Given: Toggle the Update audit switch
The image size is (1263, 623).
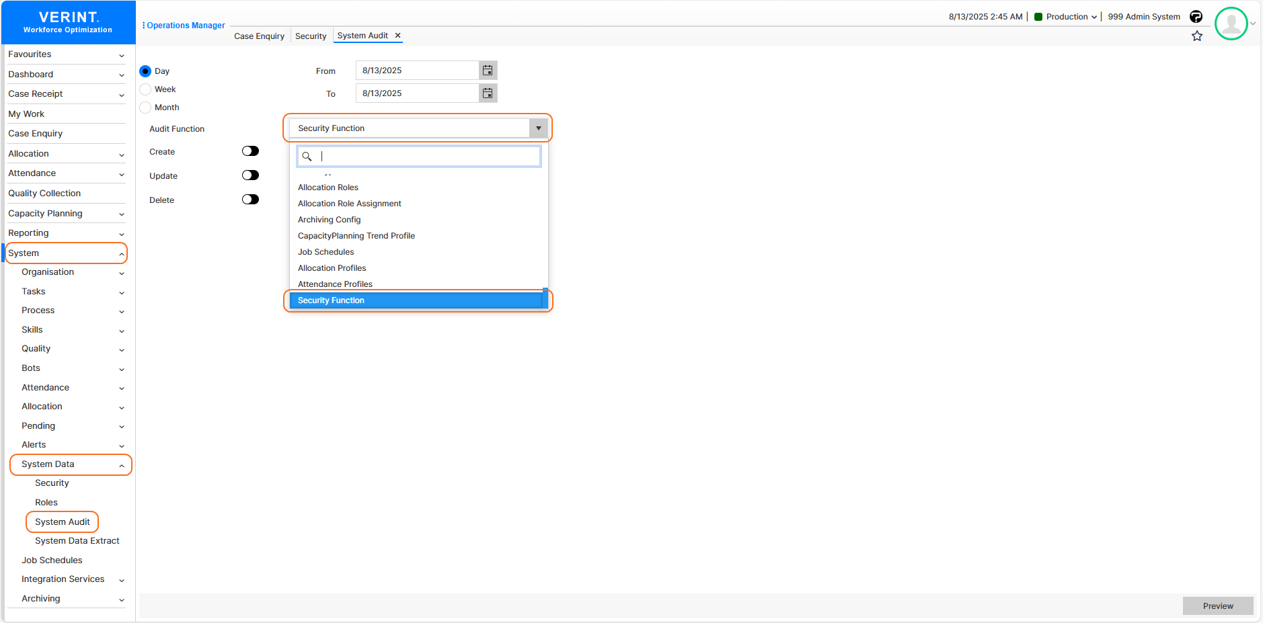Looking at the screenshot, I should (x=250, y=175).
